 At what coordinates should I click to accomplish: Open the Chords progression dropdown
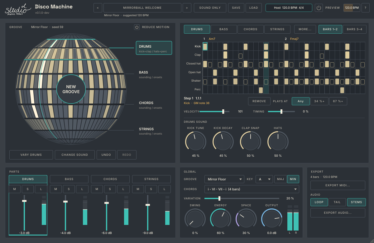click(252, 189)
